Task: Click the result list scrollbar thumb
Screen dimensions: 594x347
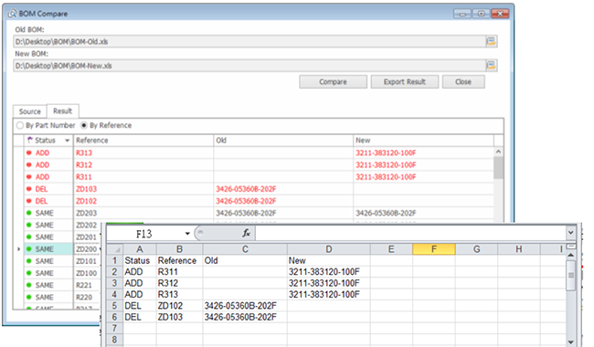Action: point(499,167)
